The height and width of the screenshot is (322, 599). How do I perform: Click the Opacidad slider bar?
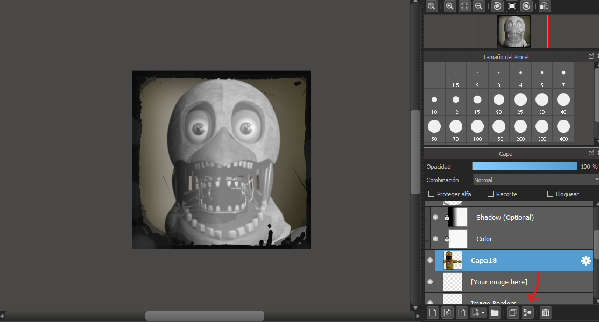pyautogui.click(x=524, y=167)
